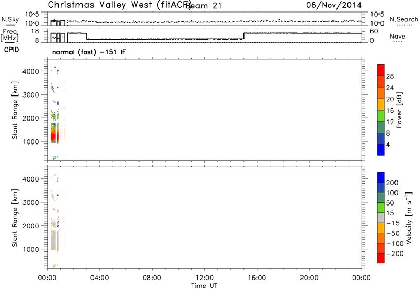The image size is (418, 289).
Task: Click the 'normal (fast) -151 IF' text
Action: coord(89,52)
